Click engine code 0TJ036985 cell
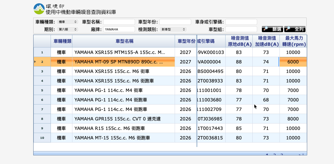334x164 pixels. pyautogui.click(x=211, y=119)
